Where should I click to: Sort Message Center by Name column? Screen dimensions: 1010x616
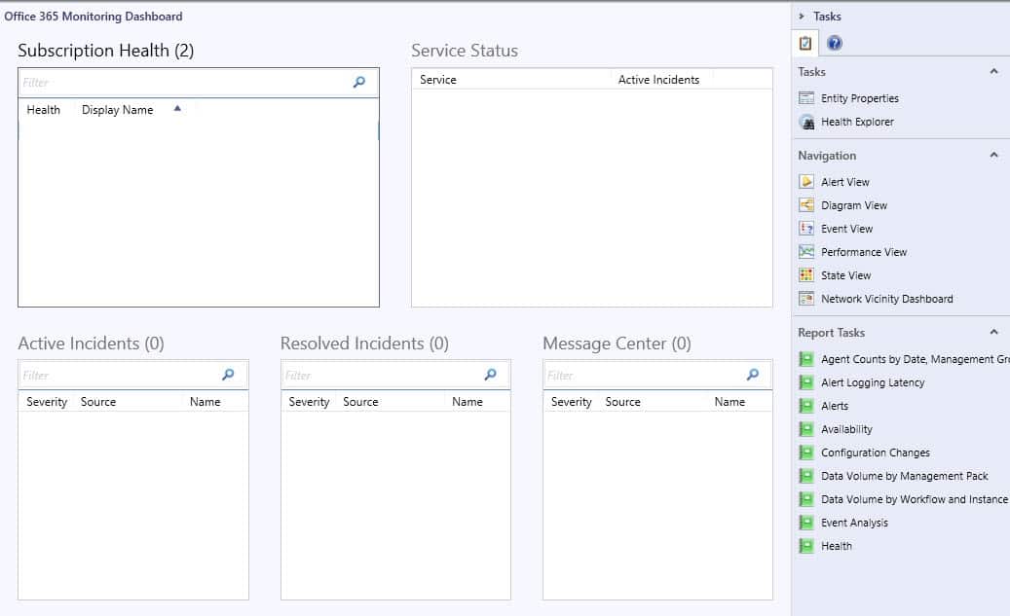pos(729,402)
